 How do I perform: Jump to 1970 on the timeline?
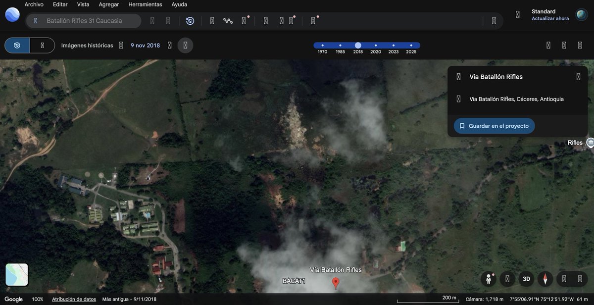click(x=322, y=45)
